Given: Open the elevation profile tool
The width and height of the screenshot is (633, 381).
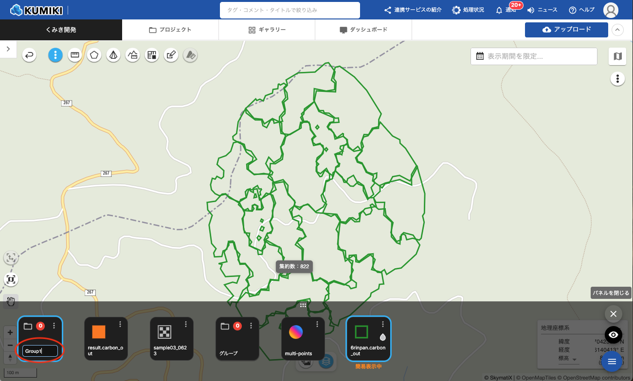Looking at the screenshot, I should 132,55.
